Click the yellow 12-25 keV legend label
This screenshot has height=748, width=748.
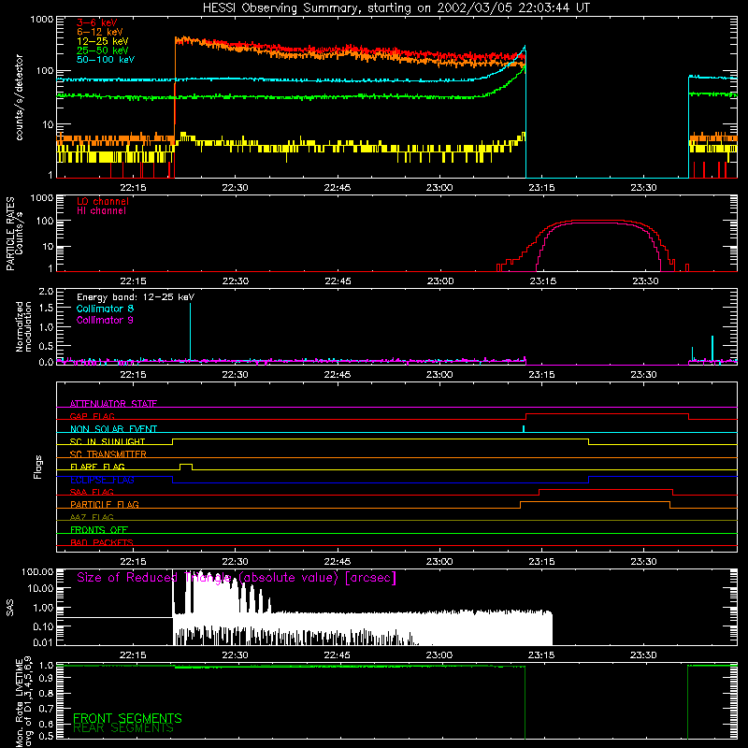tap(103, 41)
